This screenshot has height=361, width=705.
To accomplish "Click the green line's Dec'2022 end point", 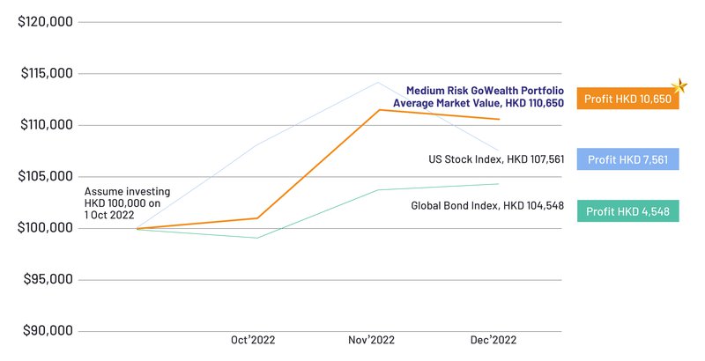I will (x=498, y=184).
